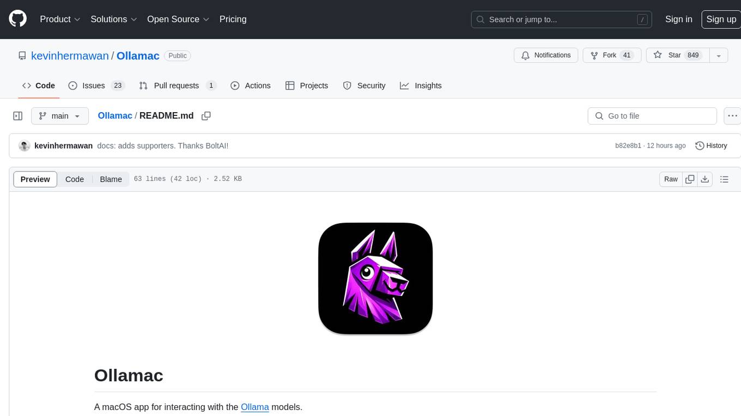Expand the Open Source menu
741x416 pixels.
pyautogui.click(x=178, y=19)
